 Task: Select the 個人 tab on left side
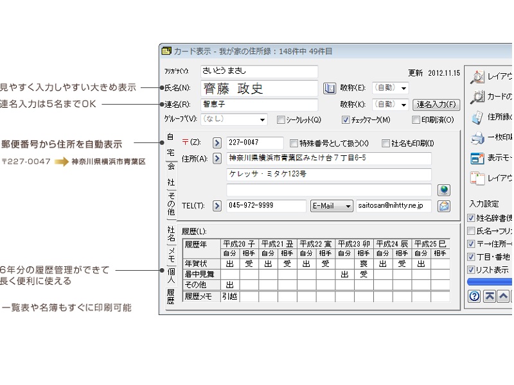tap(171, 275)
